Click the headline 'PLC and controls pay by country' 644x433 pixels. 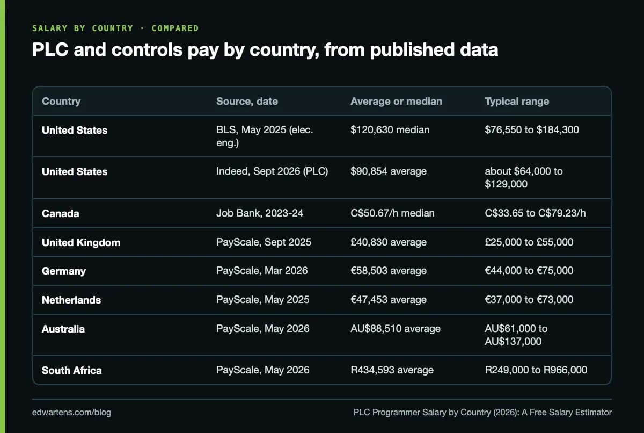[265, 49]
